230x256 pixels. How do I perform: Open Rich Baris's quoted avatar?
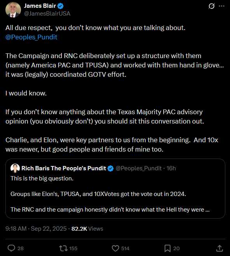tap(15, 168)
